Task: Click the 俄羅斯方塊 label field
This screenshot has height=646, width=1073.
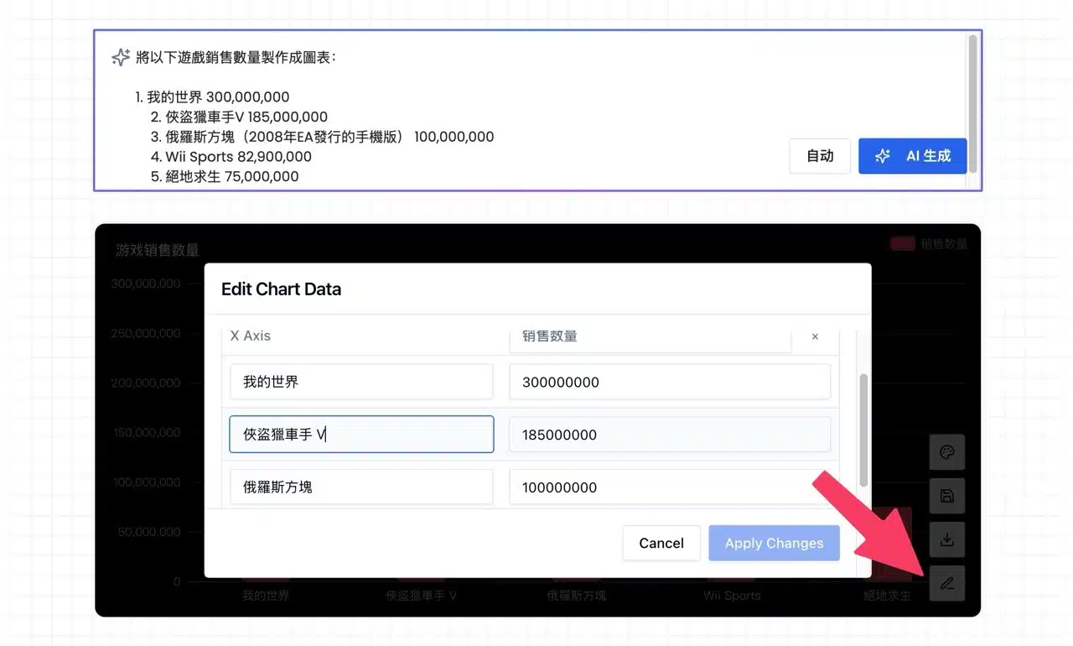Action: click(361, 487)
